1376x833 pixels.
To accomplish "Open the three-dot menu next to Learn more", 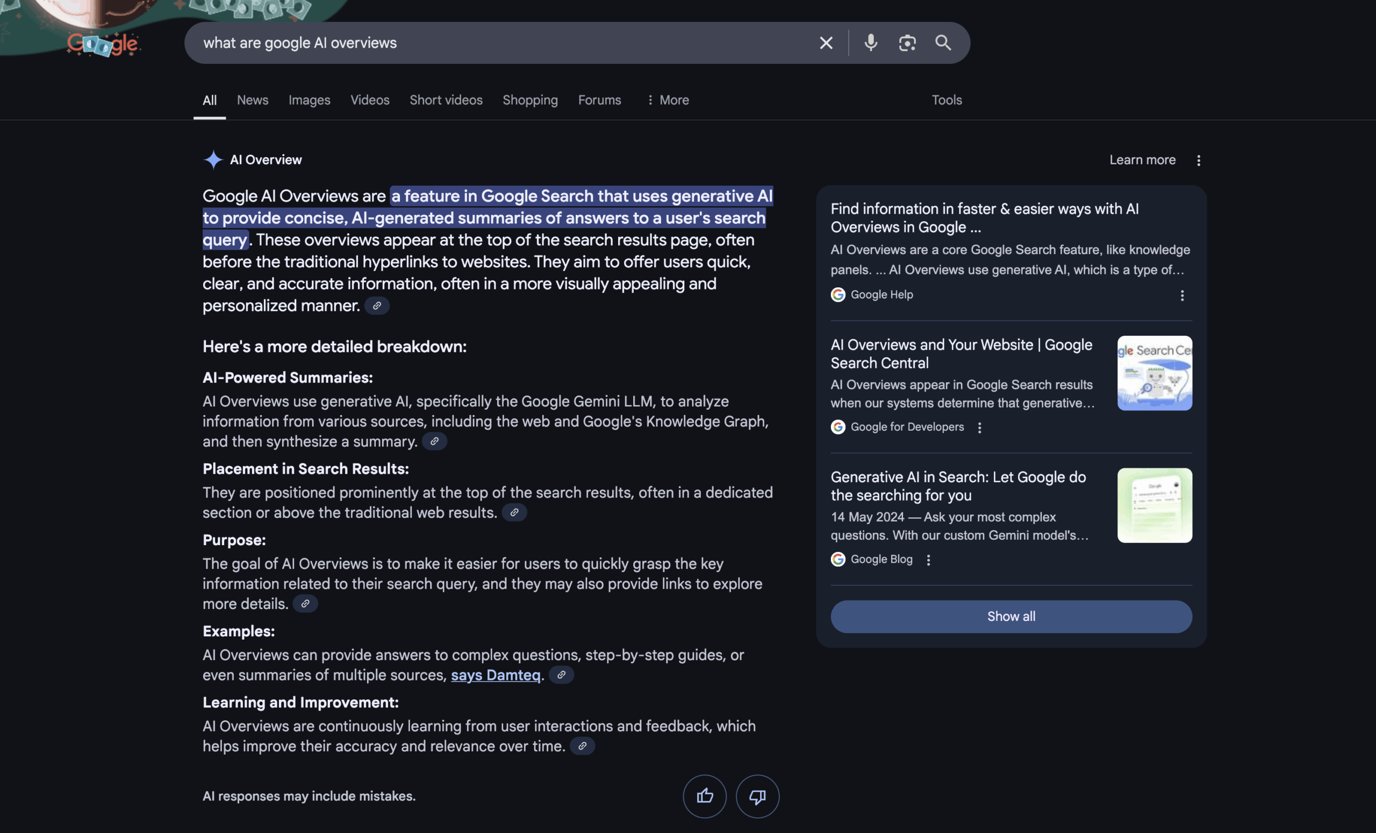I will coord(1199,160).
